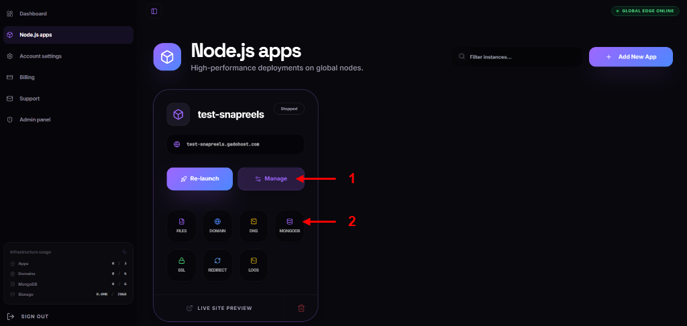Click the test-snapreels app cube icon
Screen dimensions: 687x326
tap(178, 114)
